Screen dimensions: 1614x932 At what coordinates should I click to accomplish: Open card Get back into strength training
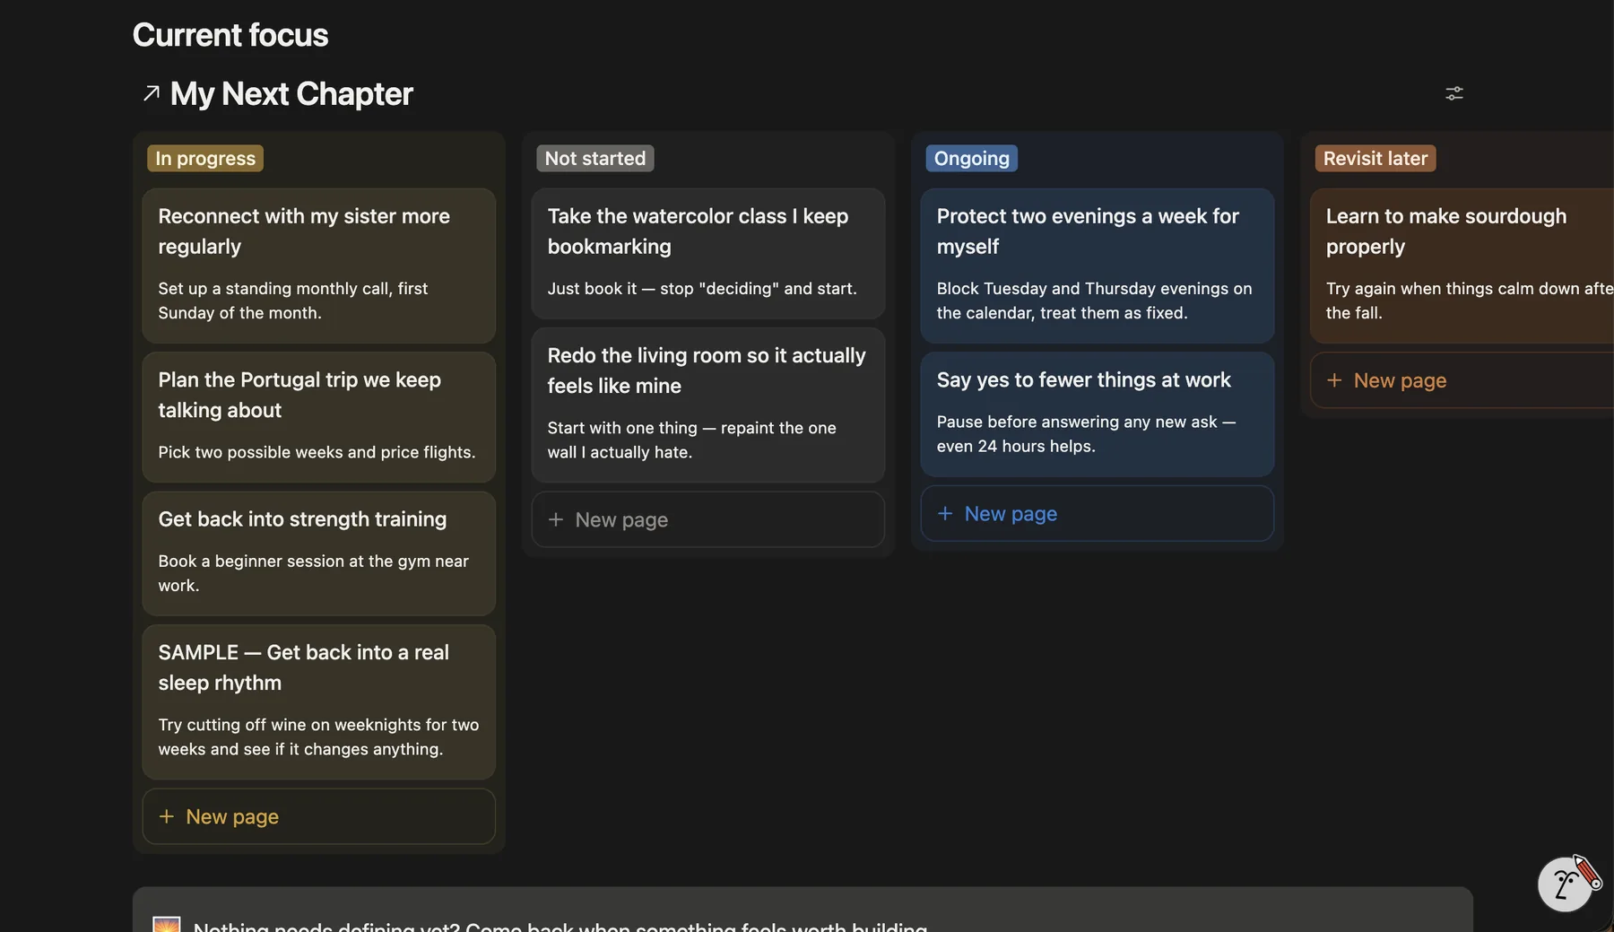[318, 553]
